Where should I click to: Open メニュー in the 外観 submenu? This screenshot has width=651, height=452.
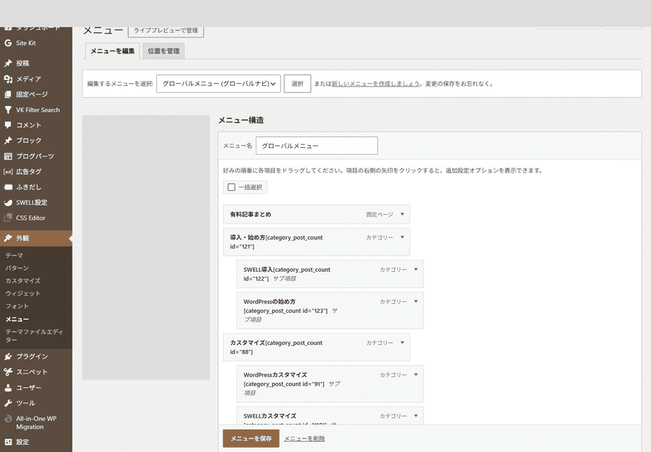(x=17, y=319)
